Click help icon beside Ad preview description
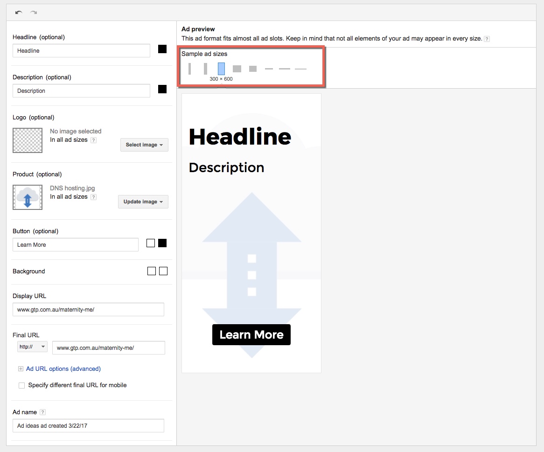The image size is (544, 452). [487, 39]
